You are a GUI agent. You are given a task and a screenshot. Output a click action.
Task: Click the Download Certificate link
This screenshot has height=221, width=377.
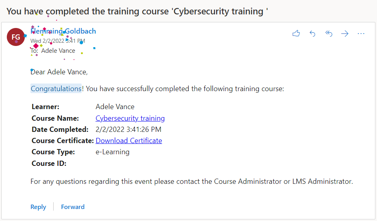click(129, 141)
